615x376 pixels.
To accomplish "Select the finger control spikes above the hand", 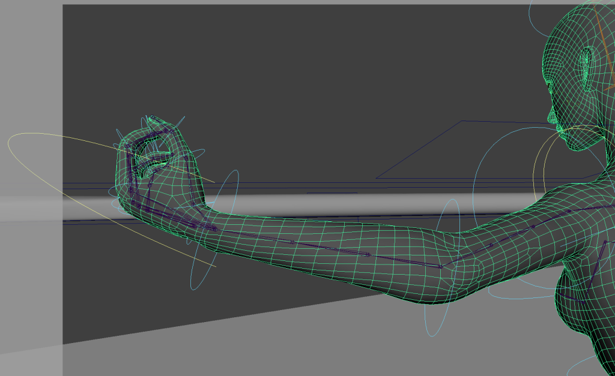I will [181, 122].
